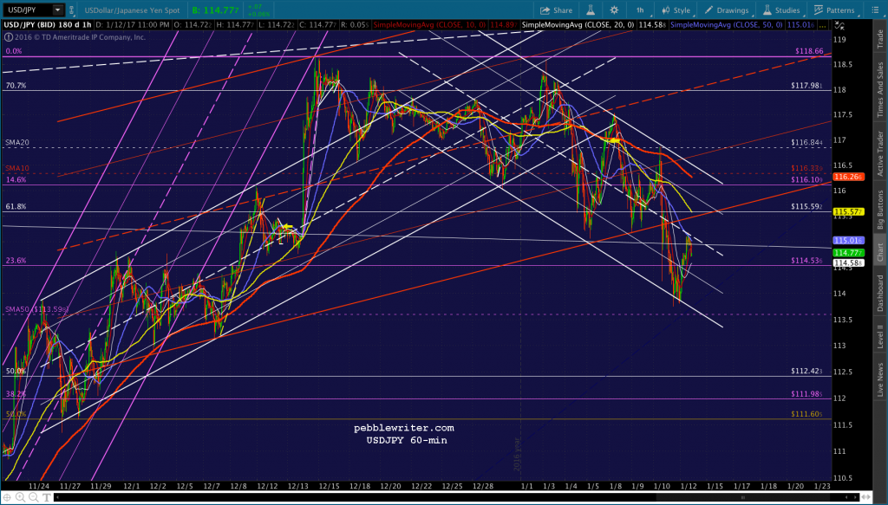Click the 1/12 date on time axis
Screen dimensions: 888x505
point(689,486)
